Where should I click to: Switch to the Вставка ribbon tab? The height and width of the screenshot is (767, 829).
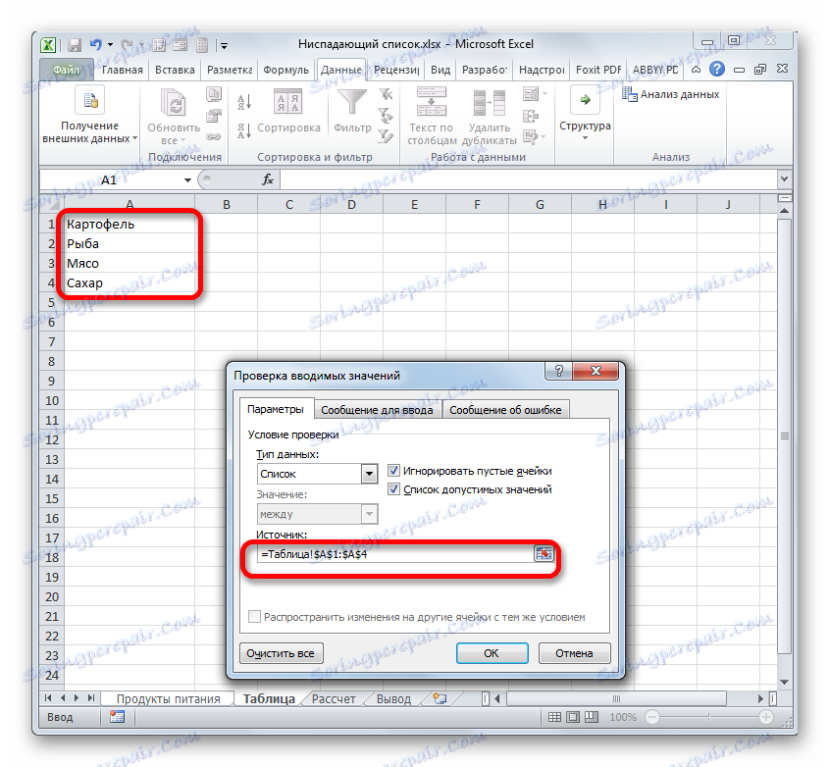tap(175, 70)
